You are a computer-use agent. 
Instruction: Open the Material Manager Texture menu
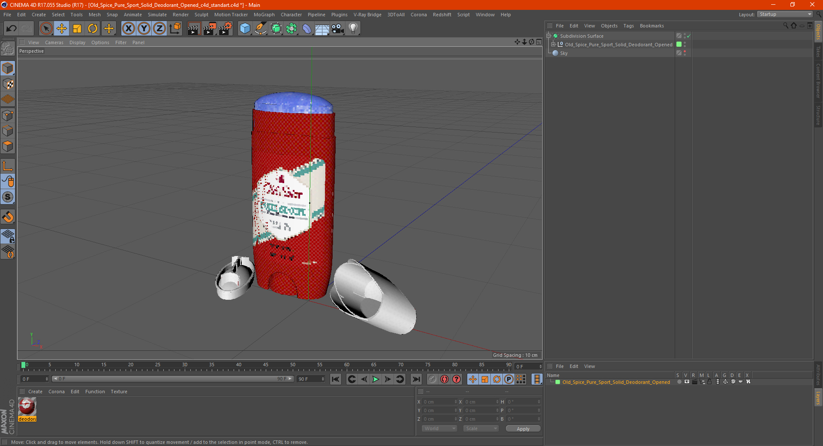[119, 392]
